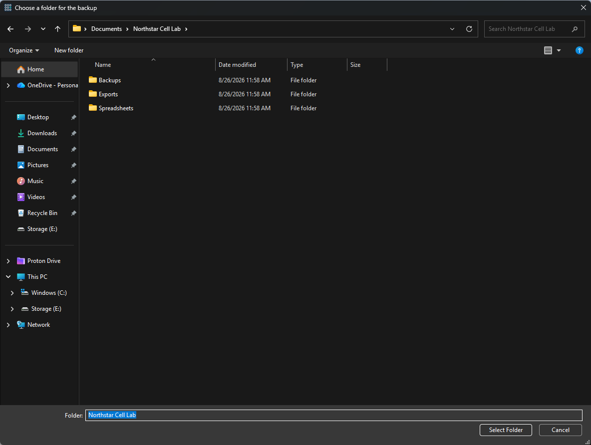The image size is (591, 445).
Task: Click the Spreadsheets folder icon
Action: tap(93, 108)
